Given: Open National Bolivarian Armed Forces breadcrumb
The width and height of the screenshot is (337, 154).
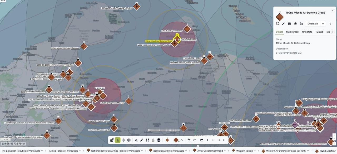Looking at the screenshot, I should click(x=116, y=151).
